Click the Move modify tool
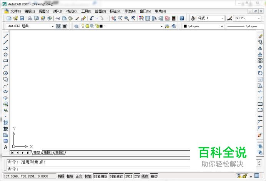 pos(260,67)
